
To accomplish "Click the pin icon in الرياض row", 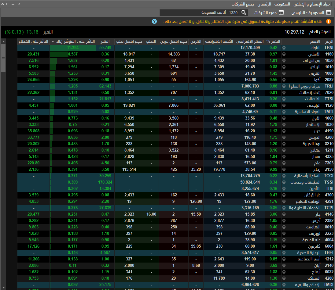I will tap(284, 67).
